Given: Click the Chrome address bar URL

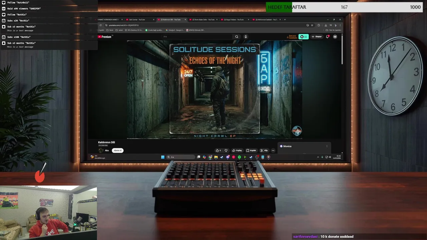Looking at the screenshot, I should (x=124, y=25).
